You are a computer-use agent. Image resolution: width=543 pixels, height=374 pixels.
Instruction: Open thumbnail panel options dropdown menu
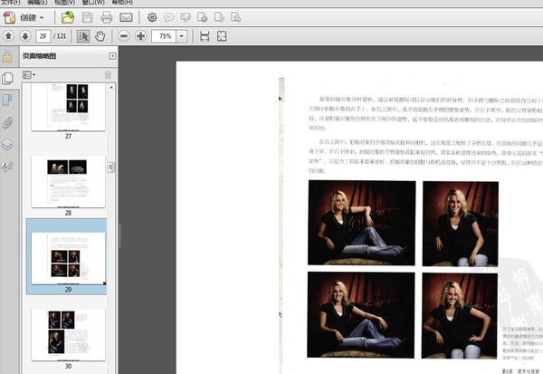pos(28,74)
